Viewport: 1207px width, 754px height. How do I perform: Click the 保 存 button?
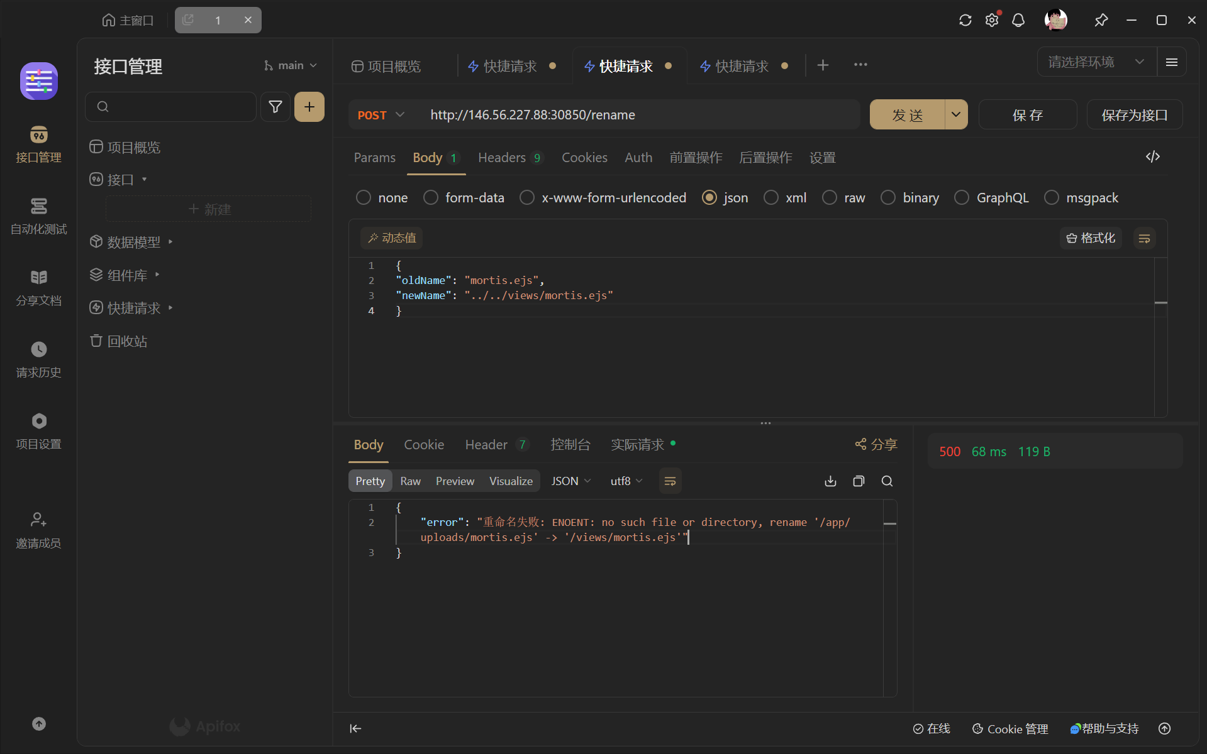(x=1028, y=115)
